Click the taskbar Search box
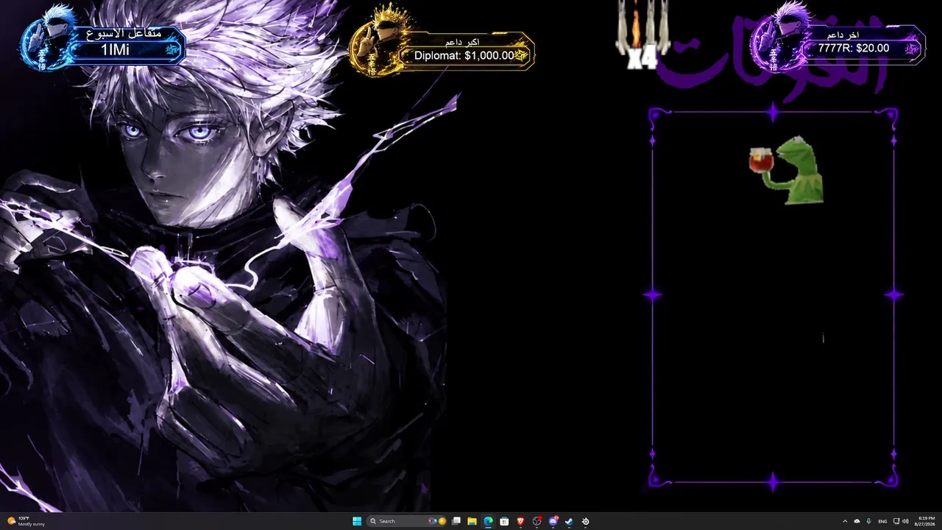The height and width of the screenshot is (530, 942). pyautogui.click(x=407, y=521)
